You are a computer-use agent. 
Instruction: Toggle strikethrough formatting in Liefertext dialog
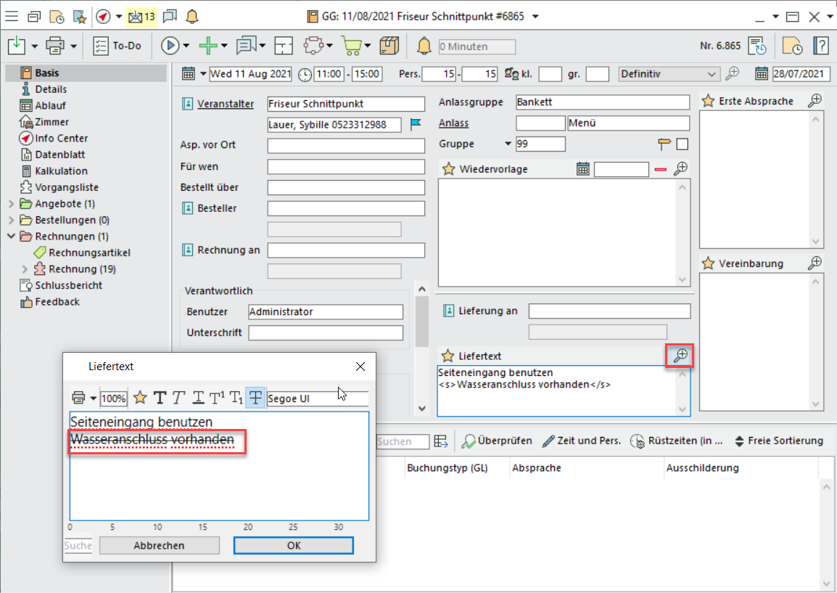click(255, 398)
